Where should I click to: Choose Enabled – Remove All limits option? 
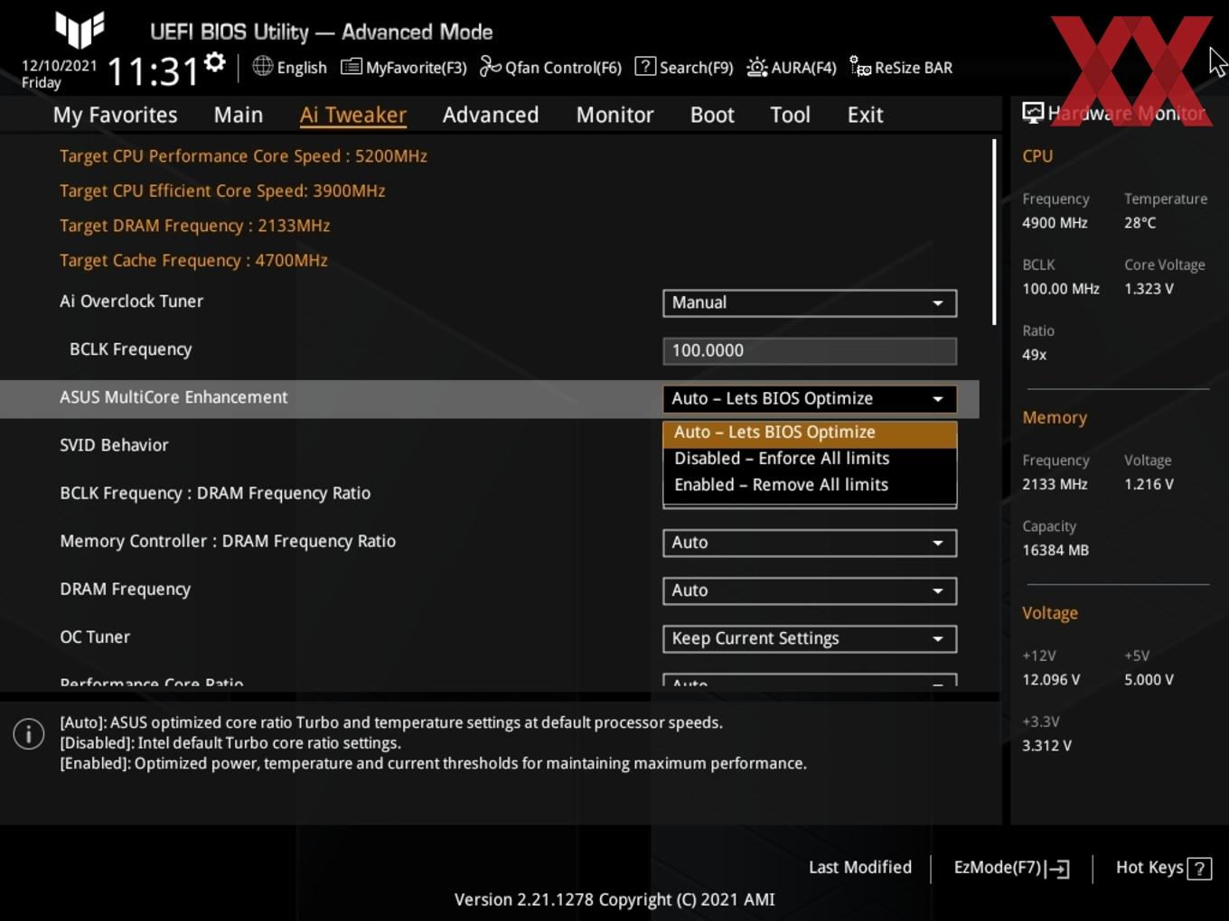tap(810, 485)
